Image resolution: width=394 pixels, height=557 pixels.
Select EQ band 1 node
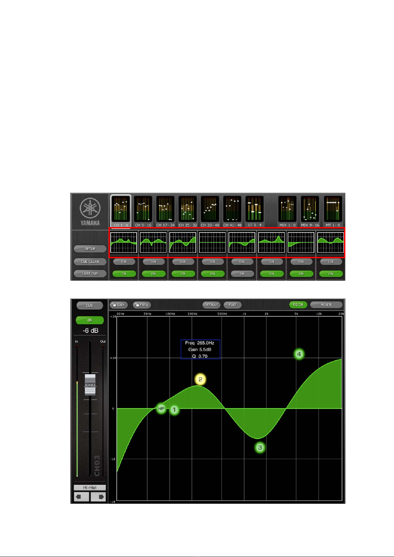(x=174, y=410)
